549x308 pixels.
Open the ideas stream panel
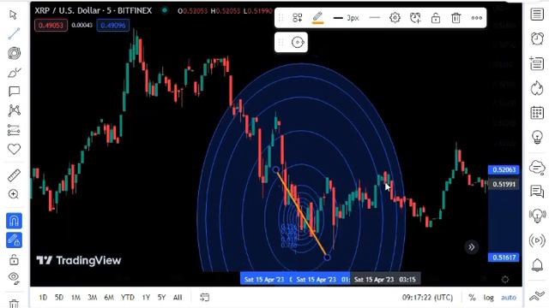pyautogui.click(x=537, y=216)
